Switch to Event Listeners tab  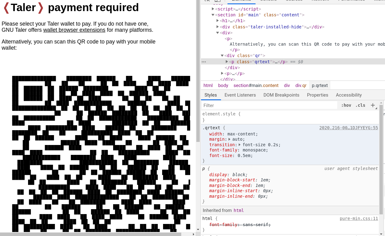tap(240, 95)
